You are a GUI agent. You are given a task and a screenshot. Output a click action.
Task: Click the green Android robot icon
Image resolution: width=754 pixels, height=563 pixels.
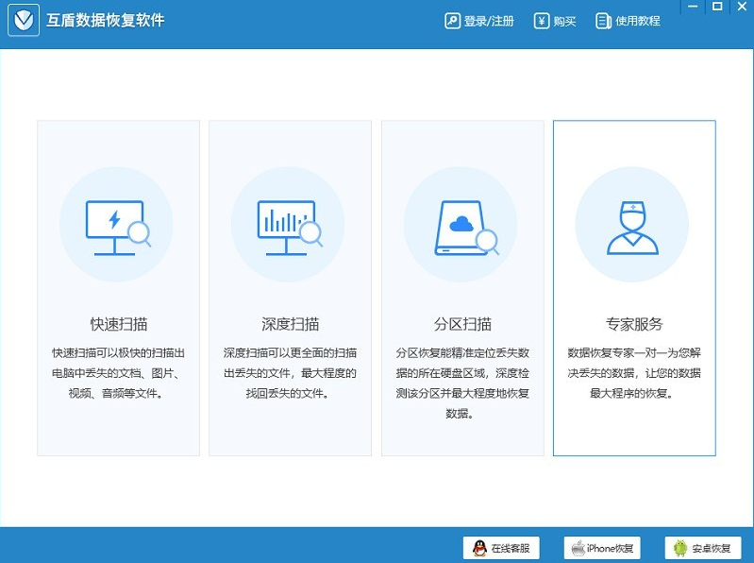tap(679, 548)
